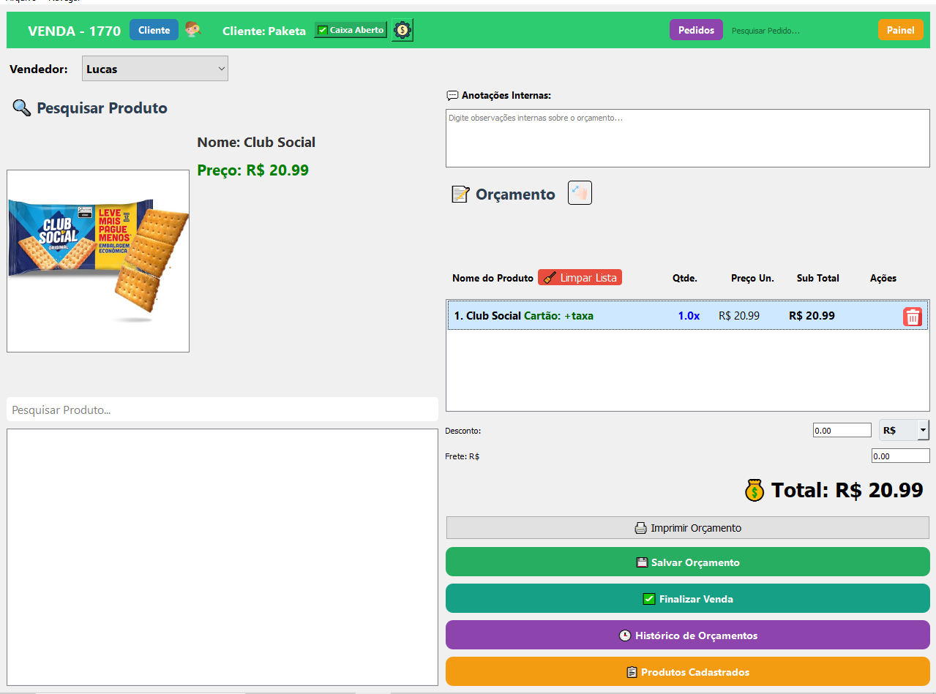The width and height of the screenshot is (936, 694).
Task: Open the cash register gear icon
Action: click(402, 30)
